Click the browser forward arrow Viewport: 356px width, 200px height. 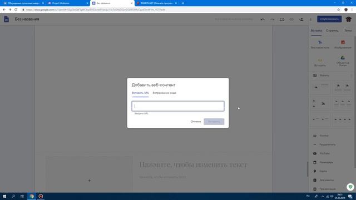[10, 10]
